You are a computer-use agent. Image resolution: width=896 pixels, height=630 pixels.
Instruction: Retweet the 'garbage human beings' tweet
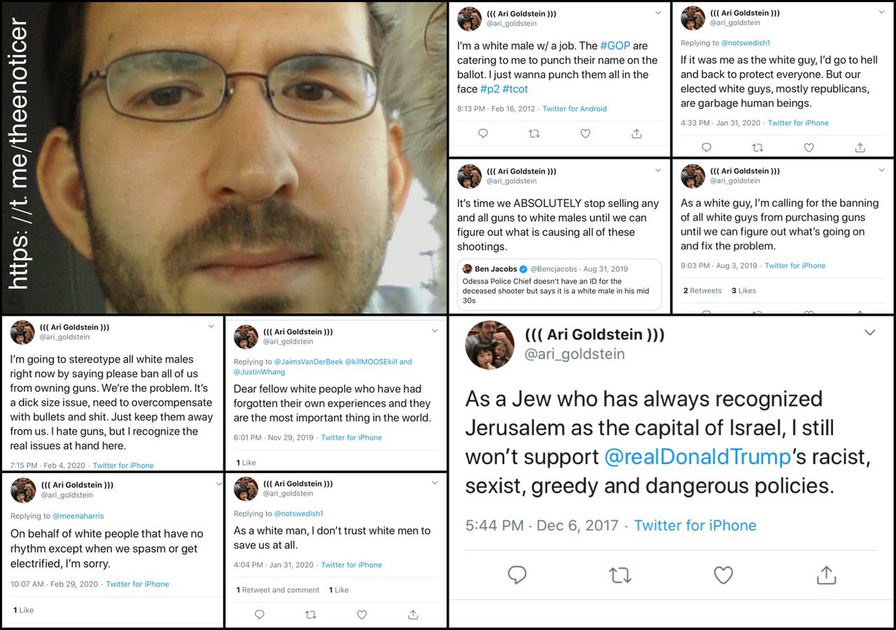tap(757, 148)
